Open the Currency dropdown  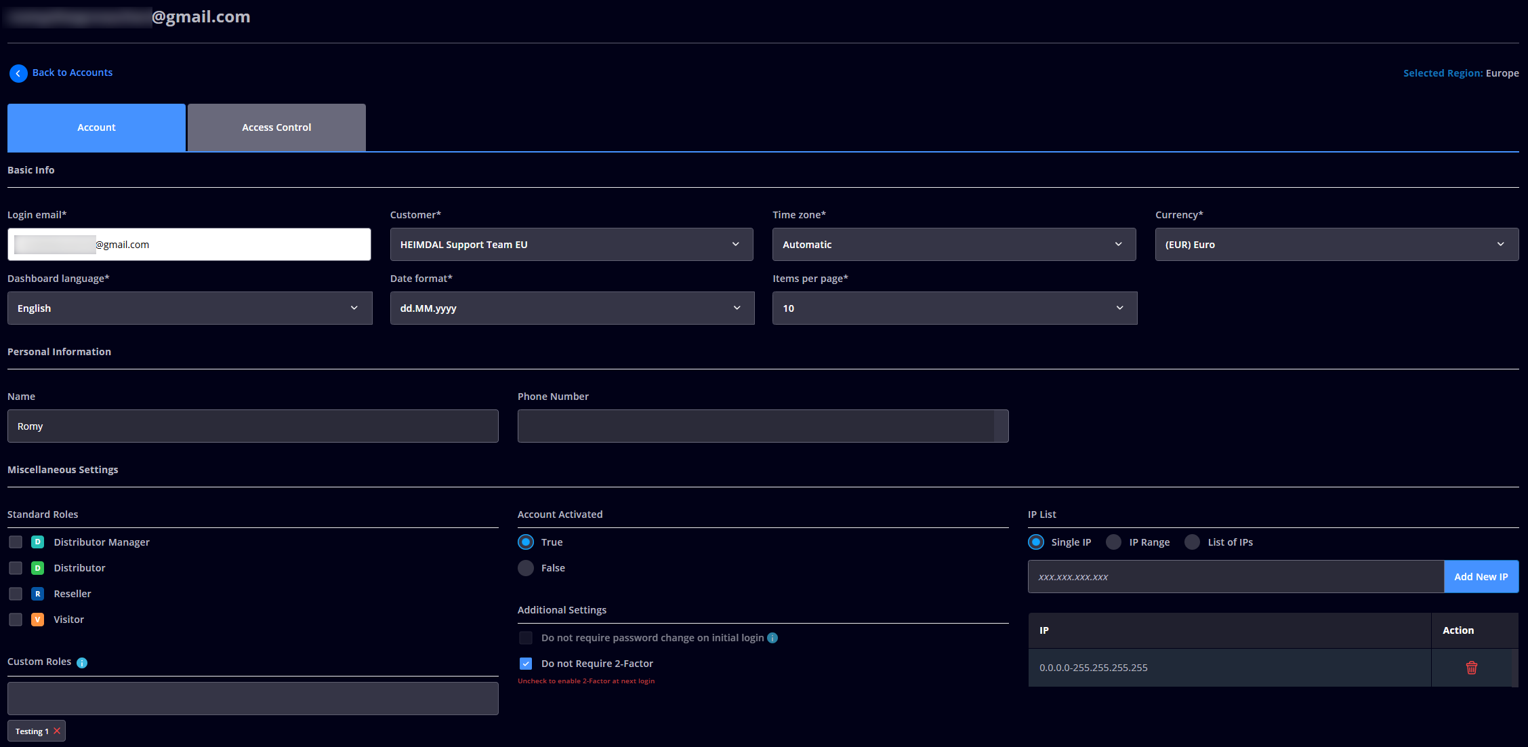pos(1337,245)
